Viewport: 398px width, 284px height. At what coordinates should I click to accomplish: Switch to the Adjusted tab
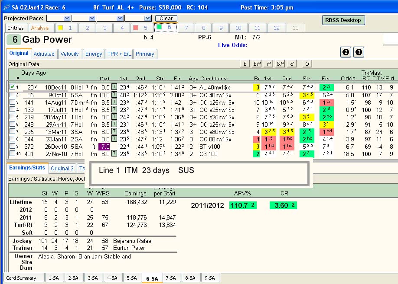click(x=44, y=54)
